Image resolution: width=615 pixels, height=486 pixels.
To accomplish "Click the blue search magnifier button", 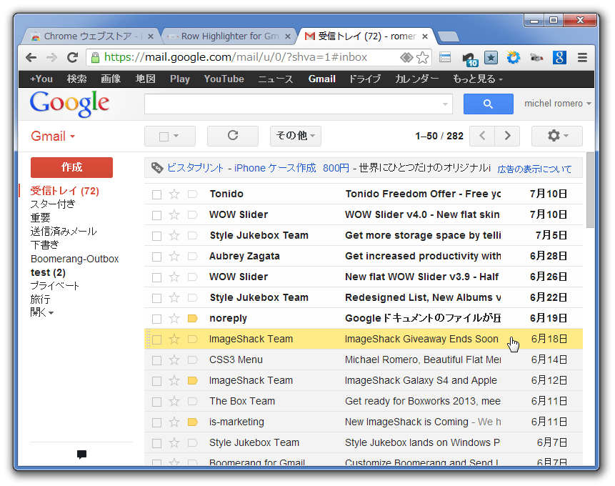I will click(x=489, y=104).
